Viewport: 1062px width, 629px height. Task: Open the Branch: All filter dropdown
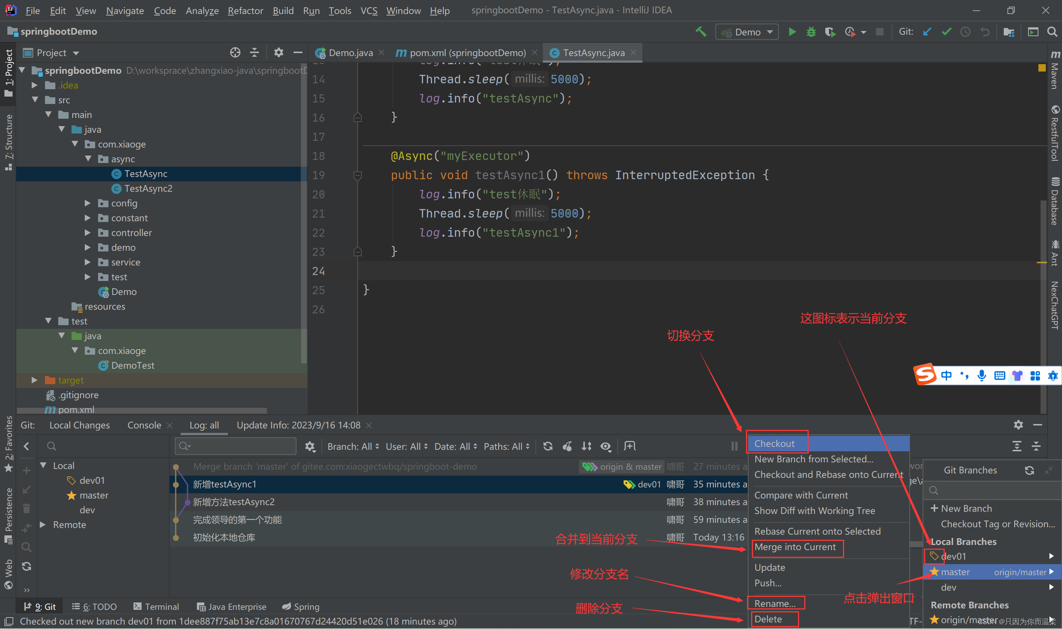(x=353, y=446)
